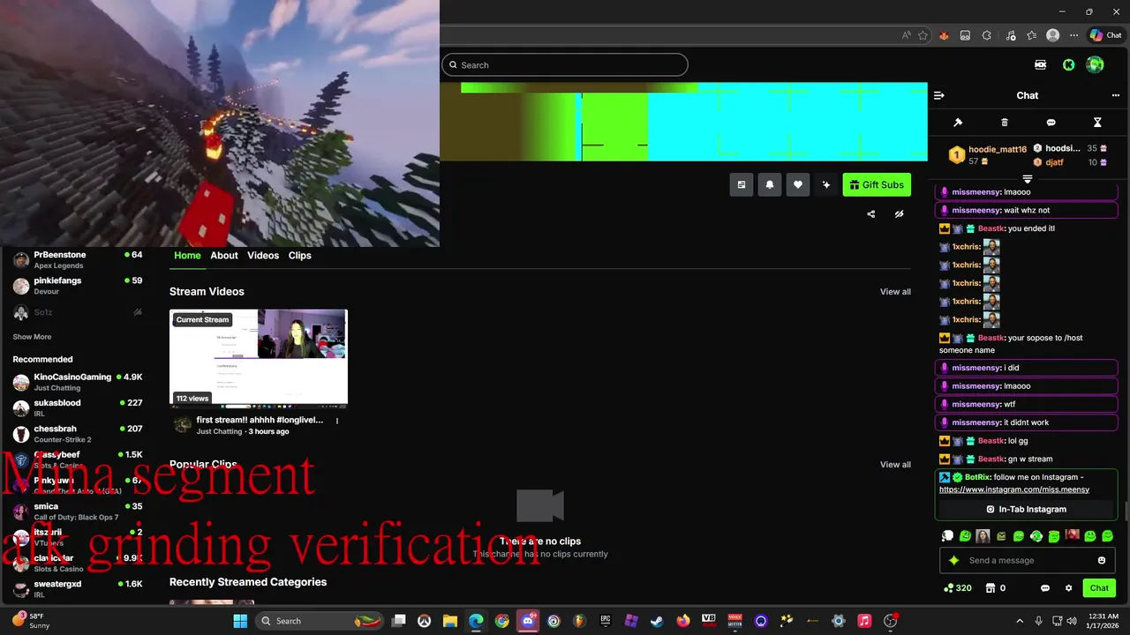Click in the Send a message field
This screenshot has width=1130, height=635.
[x=1028, y=560]
